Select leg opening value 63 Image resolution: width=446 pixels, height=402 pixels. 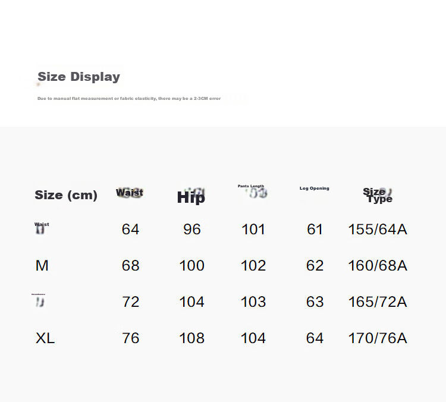pyautogui.click(x=315, y=302)
